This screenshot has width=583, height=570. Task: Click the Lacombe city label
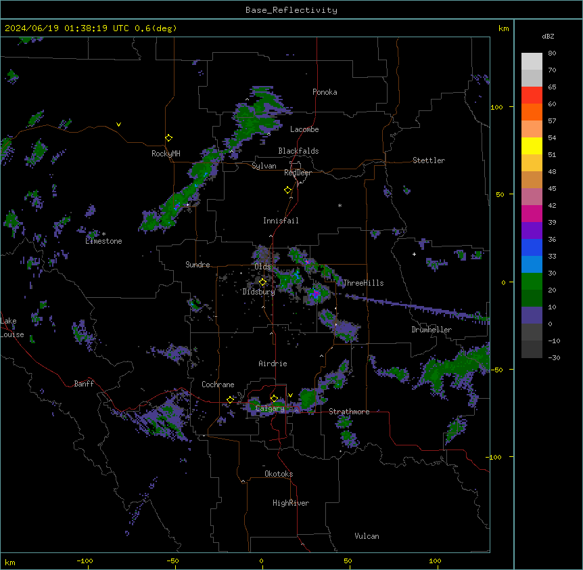point(304,129)
